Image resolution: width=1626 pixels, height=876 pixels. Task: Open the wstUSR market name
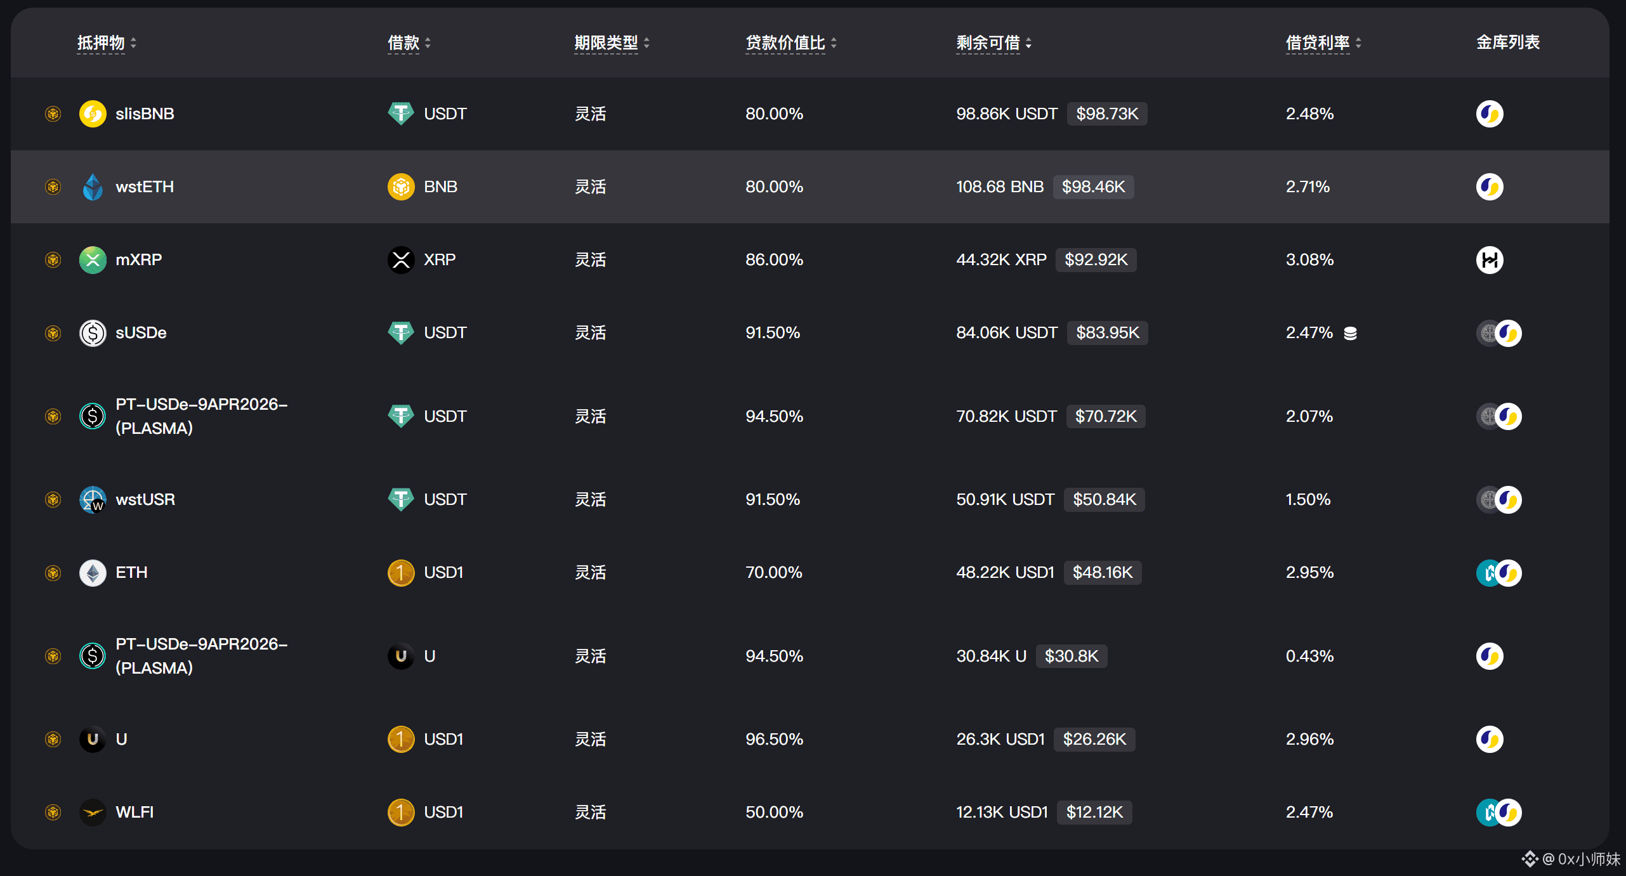(x=145, y=500)
